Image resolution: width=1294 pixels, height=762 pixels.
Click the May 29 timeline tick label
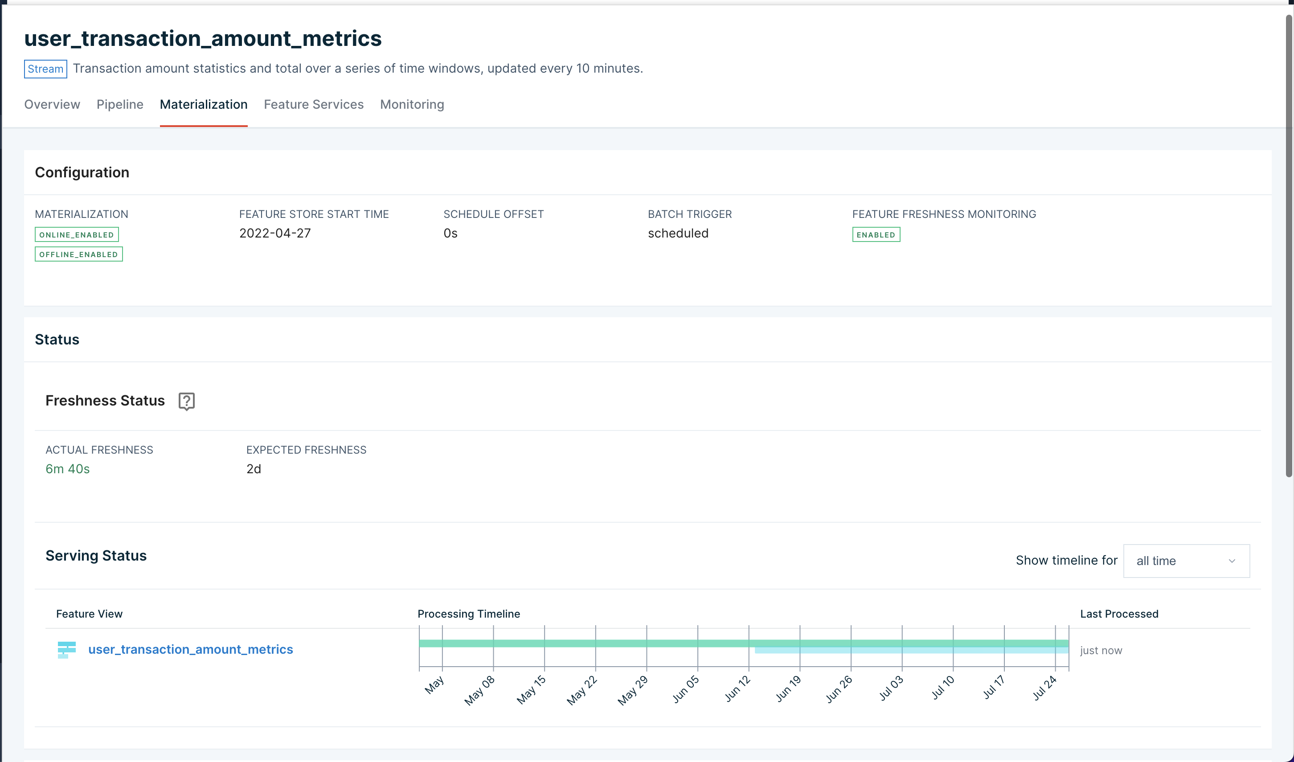[633, 690]
